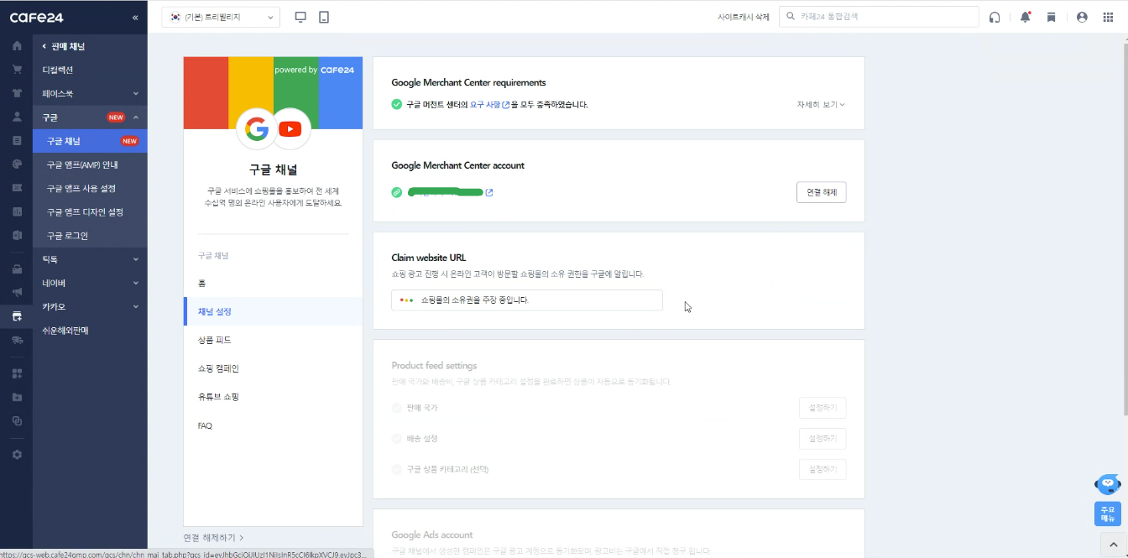Expand the 틱톡 menu section
Image resolution: width=1128 pixels, height=558 pixels.
tap(90, 259)
